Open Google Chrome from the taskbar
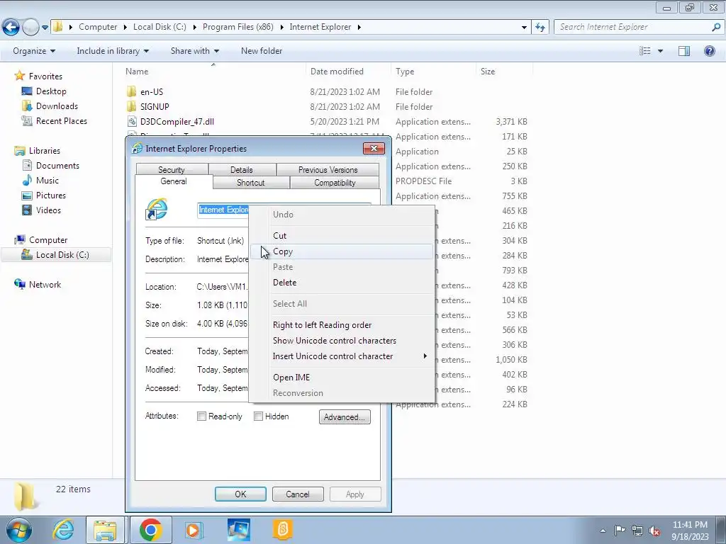Screen dimensions: 726x544 (x=150, y=530)
